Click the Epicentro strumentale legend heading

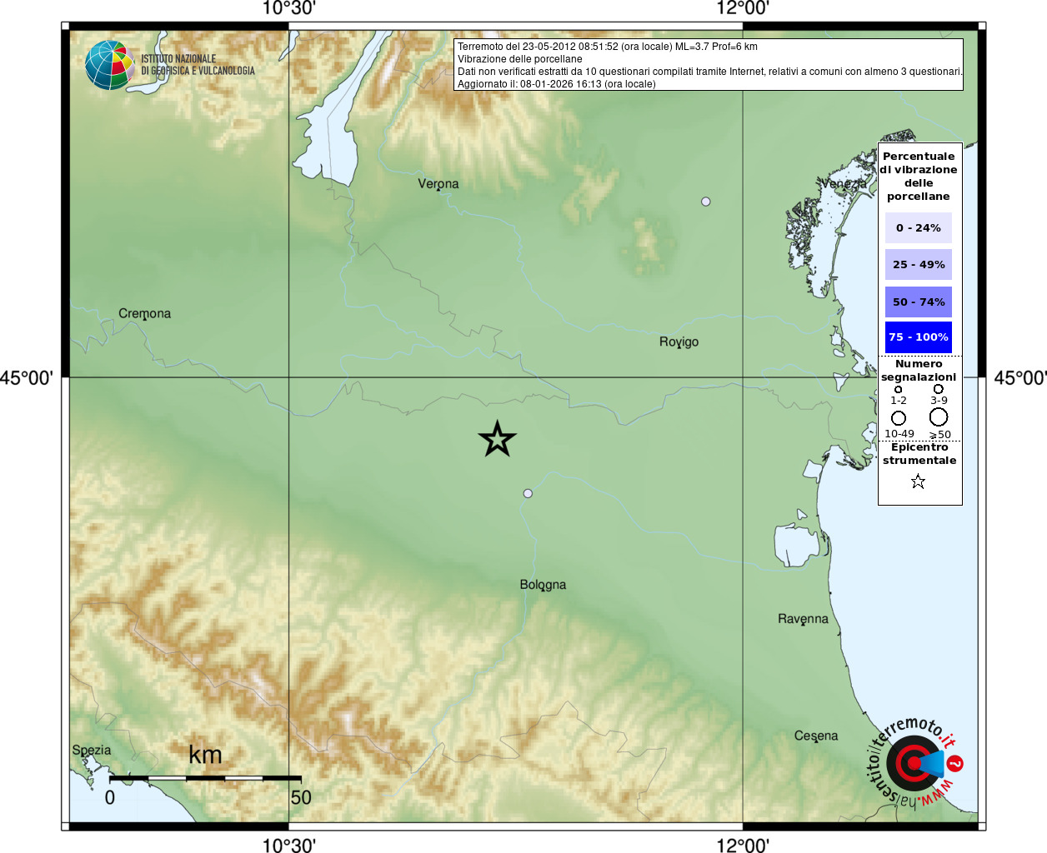coord(919,454)
